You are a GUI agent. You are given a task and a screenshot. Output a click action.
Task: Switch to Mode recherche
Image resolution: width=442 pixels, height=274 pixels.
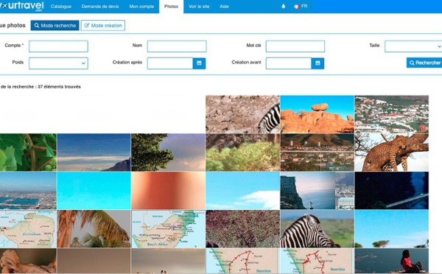pyautogui.click(x=55, y=25)
